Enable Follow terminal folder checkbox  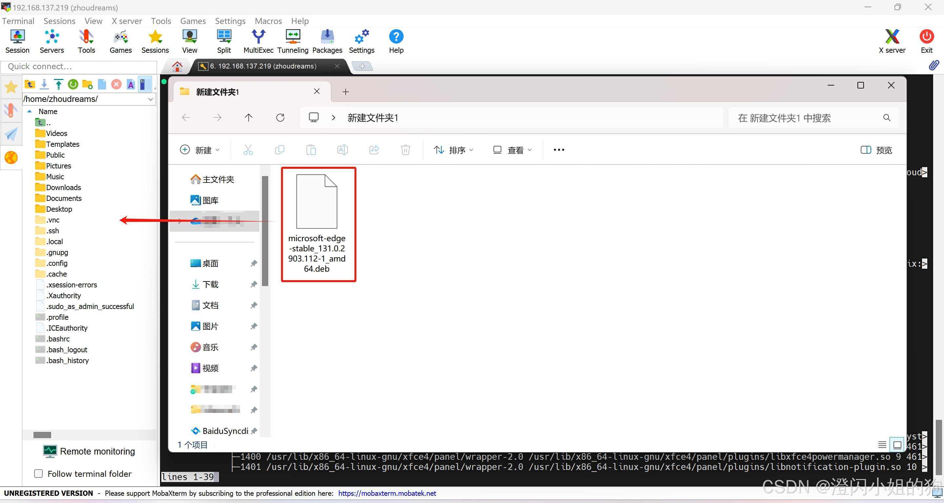coord(38,474)
